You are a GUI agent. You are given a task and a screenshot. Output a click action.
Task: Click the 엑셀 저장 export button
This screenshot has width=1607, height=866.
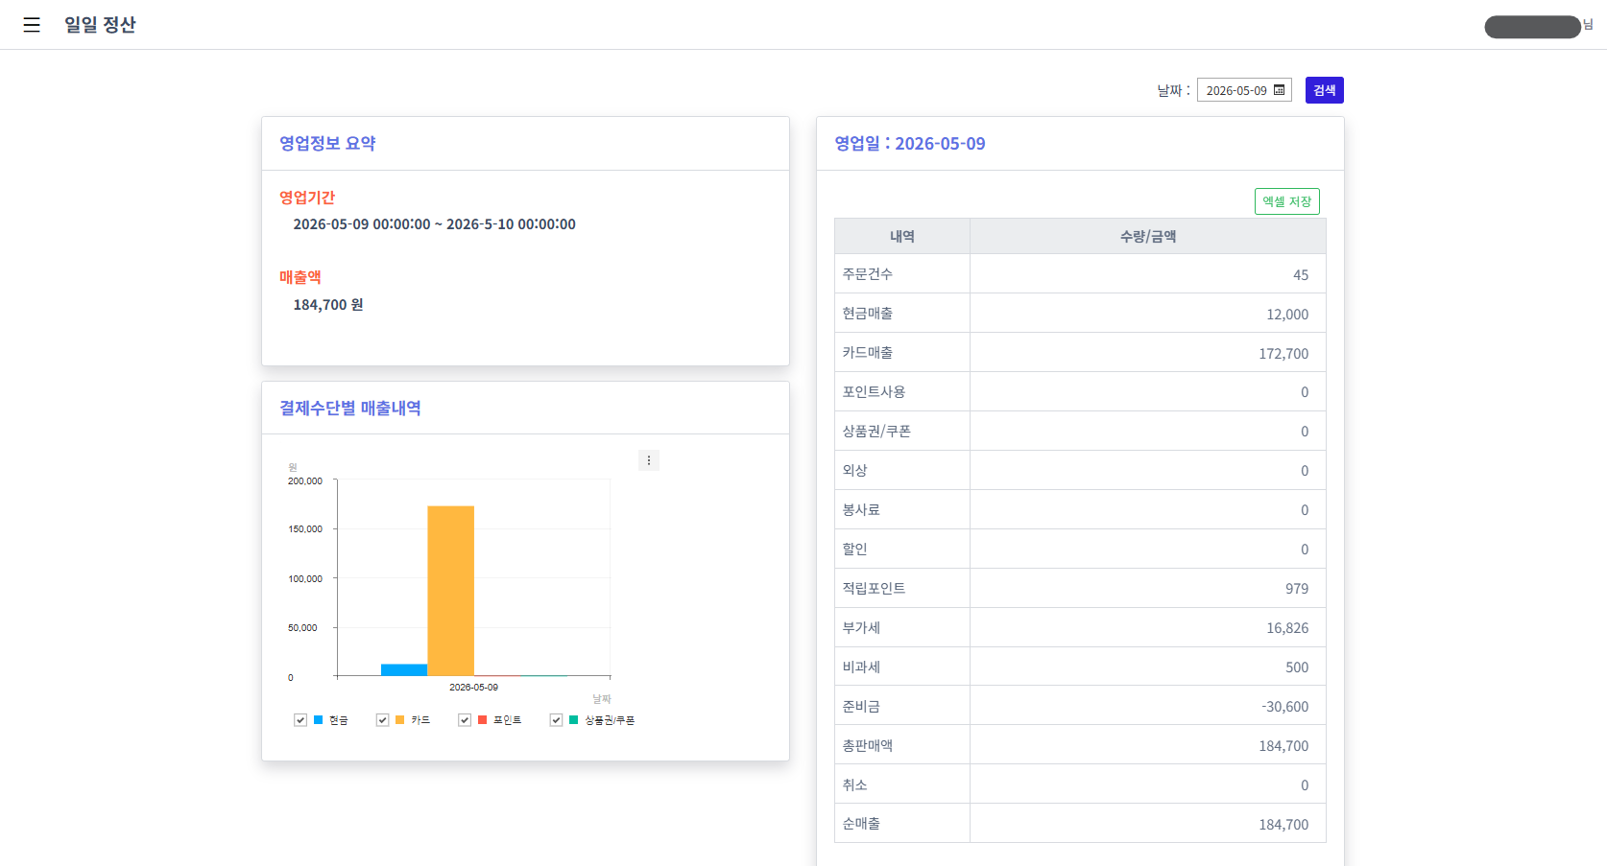click(1287, 201)
